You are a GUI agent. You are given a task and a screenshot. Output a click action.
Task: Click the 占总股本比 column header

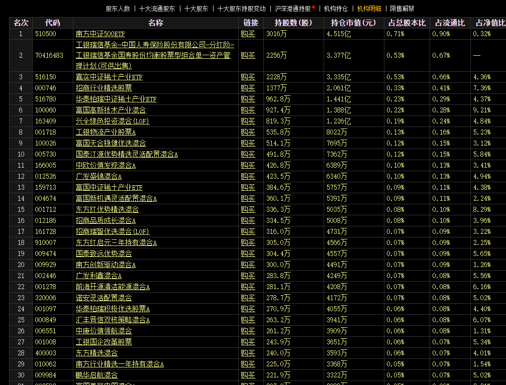[407, 23]
